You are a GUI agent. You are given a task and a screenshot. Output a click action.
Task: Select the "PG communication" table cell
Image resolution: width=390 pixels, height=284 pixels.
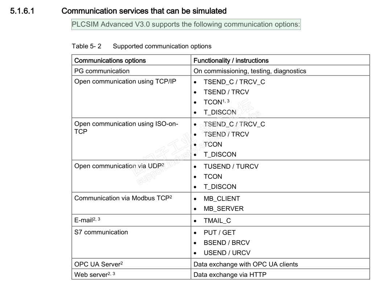click(x=102, y=71)
